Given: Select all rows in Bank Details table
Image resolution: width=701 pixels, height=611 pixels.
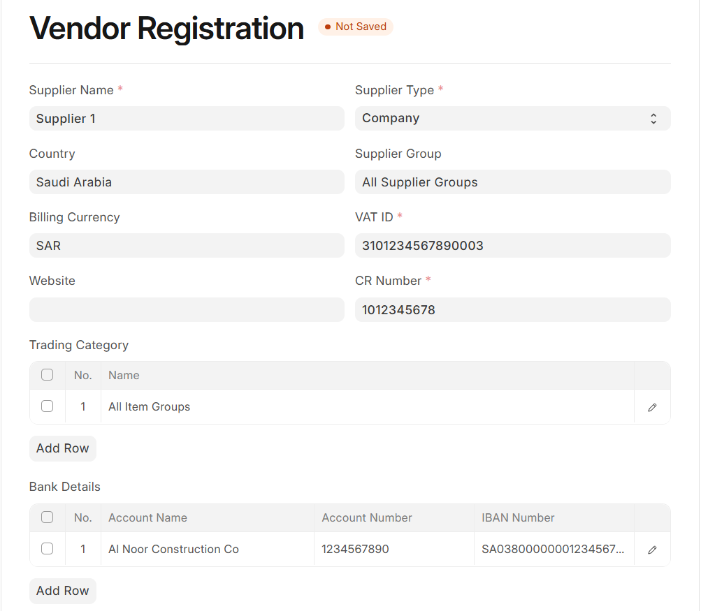Looking at the screenshot, I should pyautogui.click(x=48, y=517).
